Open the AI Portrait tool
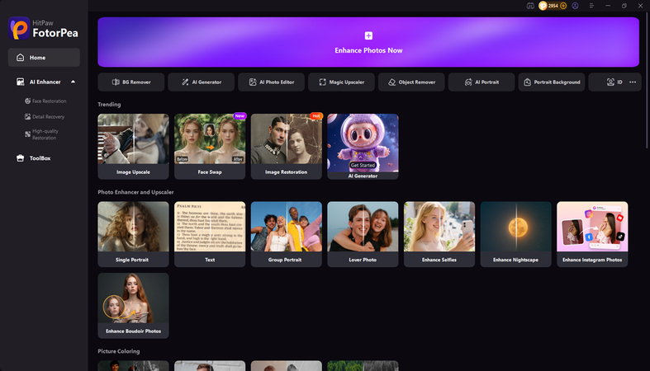 pos(482,82)
